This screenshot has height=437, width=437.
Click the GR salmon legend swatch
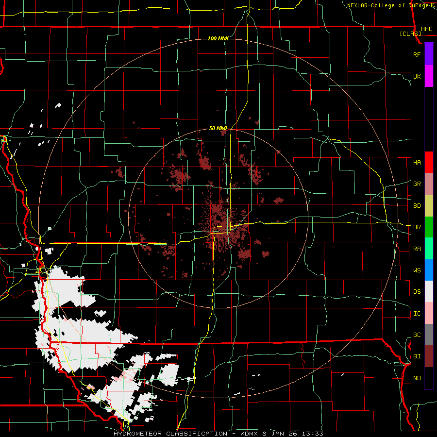coord(429,184)
